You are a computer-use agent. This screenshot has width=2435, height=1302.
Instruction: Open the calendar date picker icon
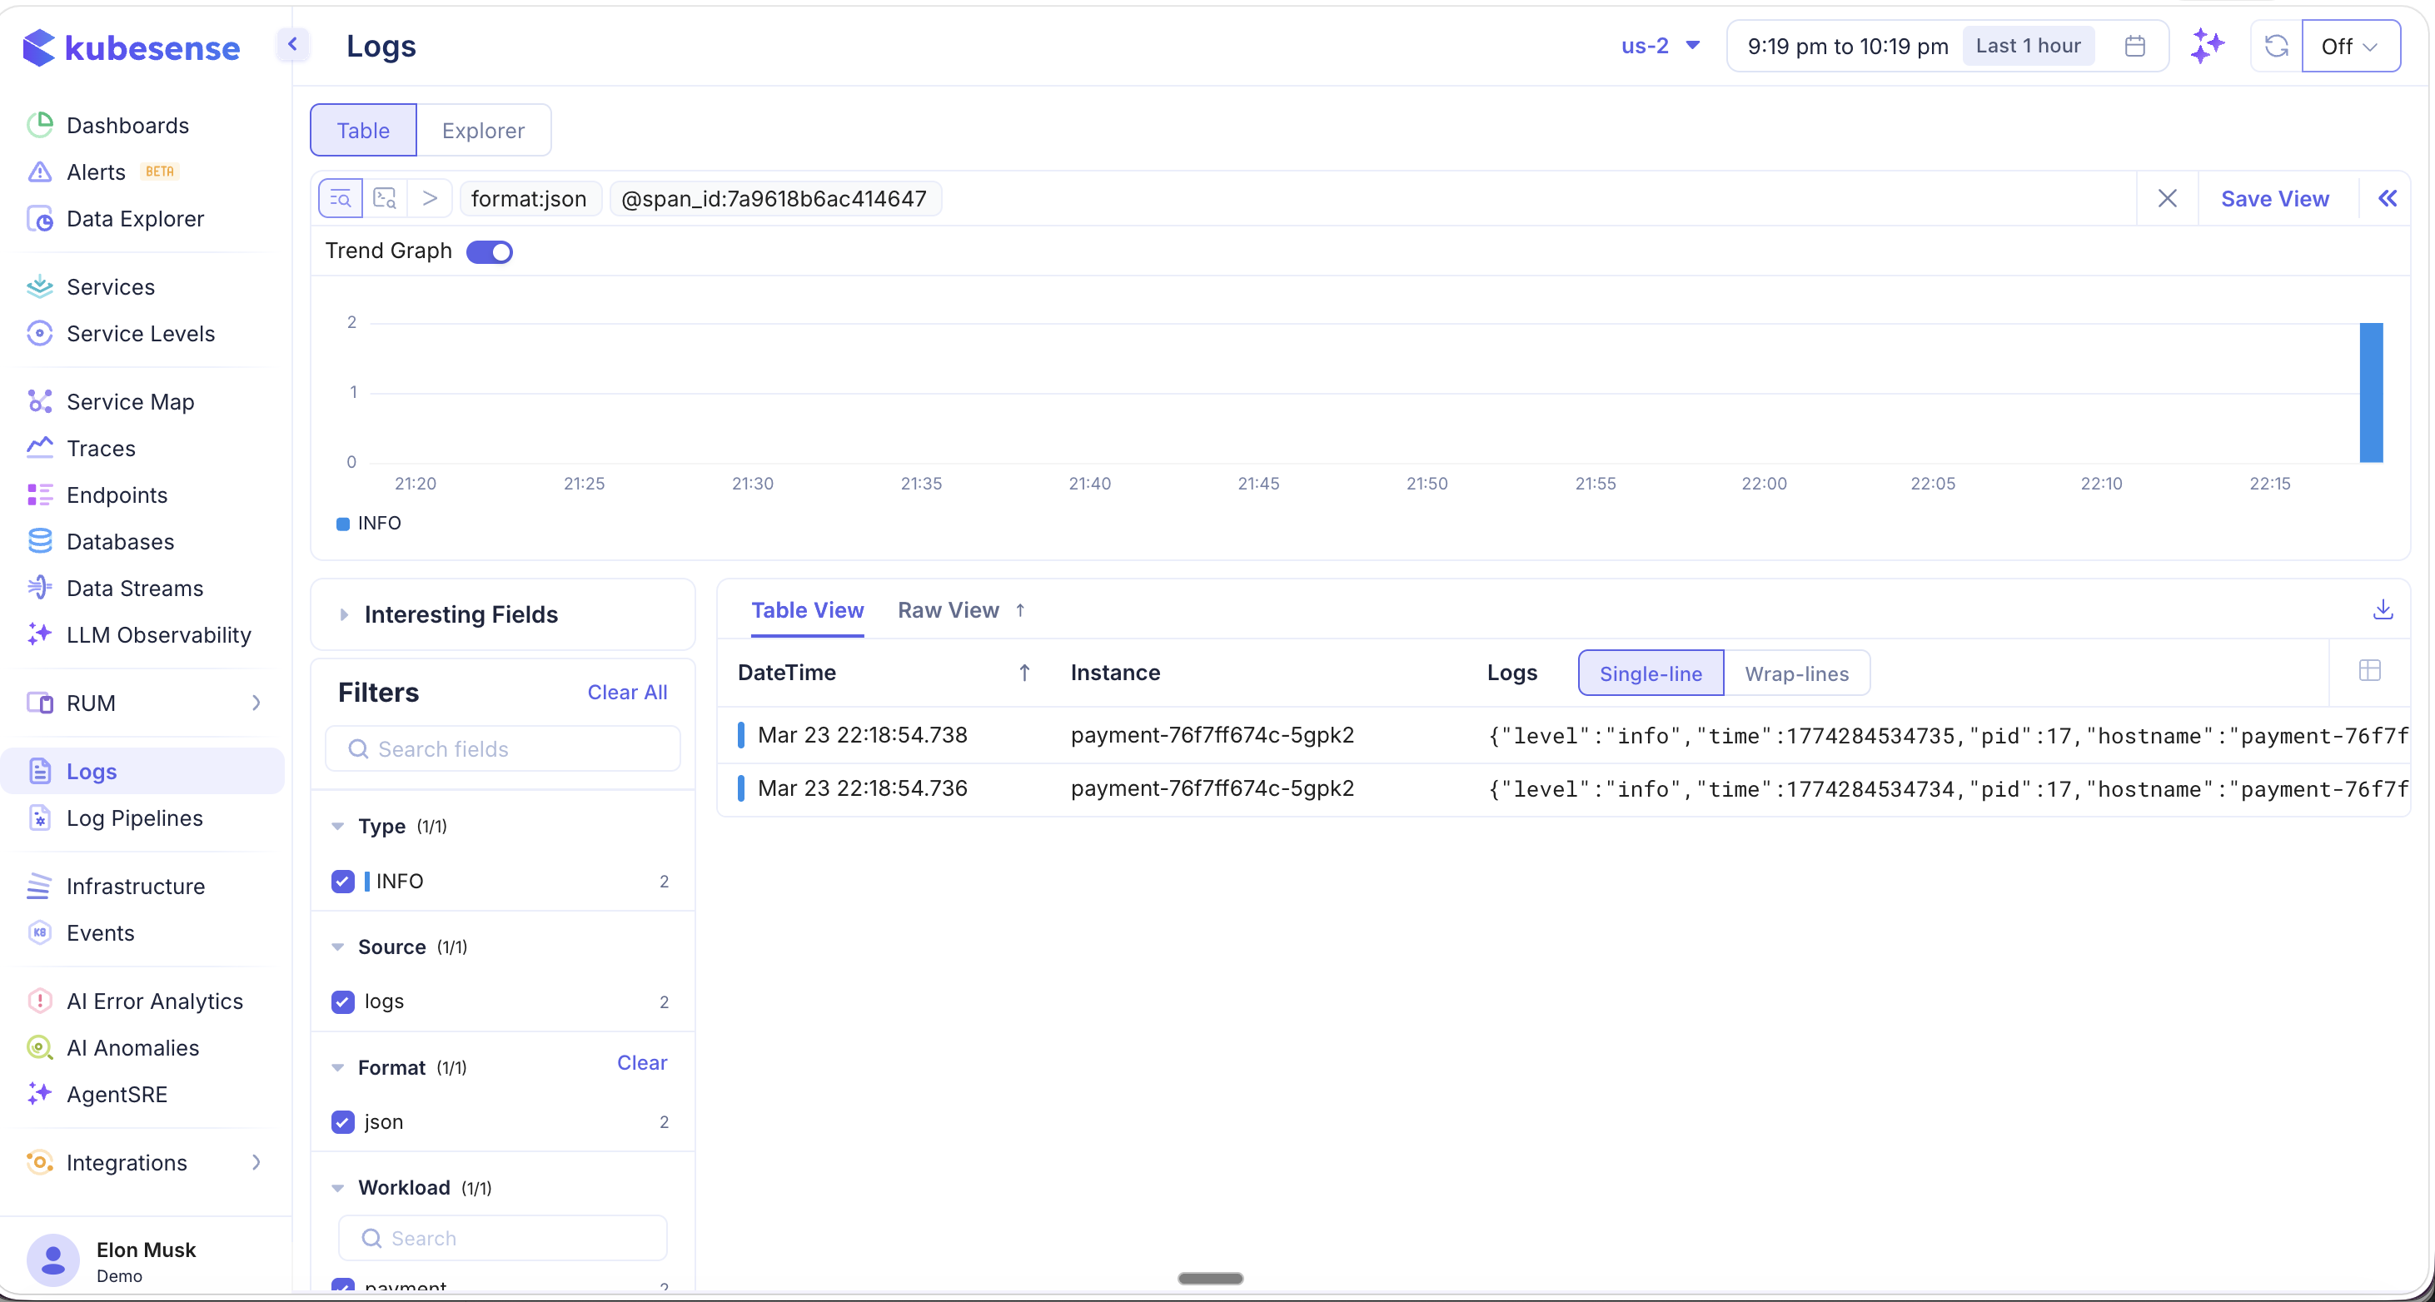[x=2134, y=45]
